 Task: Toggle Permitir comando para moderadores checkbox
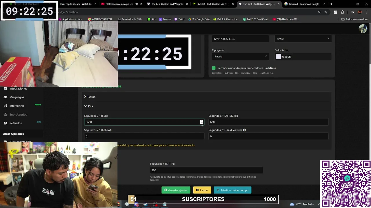214,68
